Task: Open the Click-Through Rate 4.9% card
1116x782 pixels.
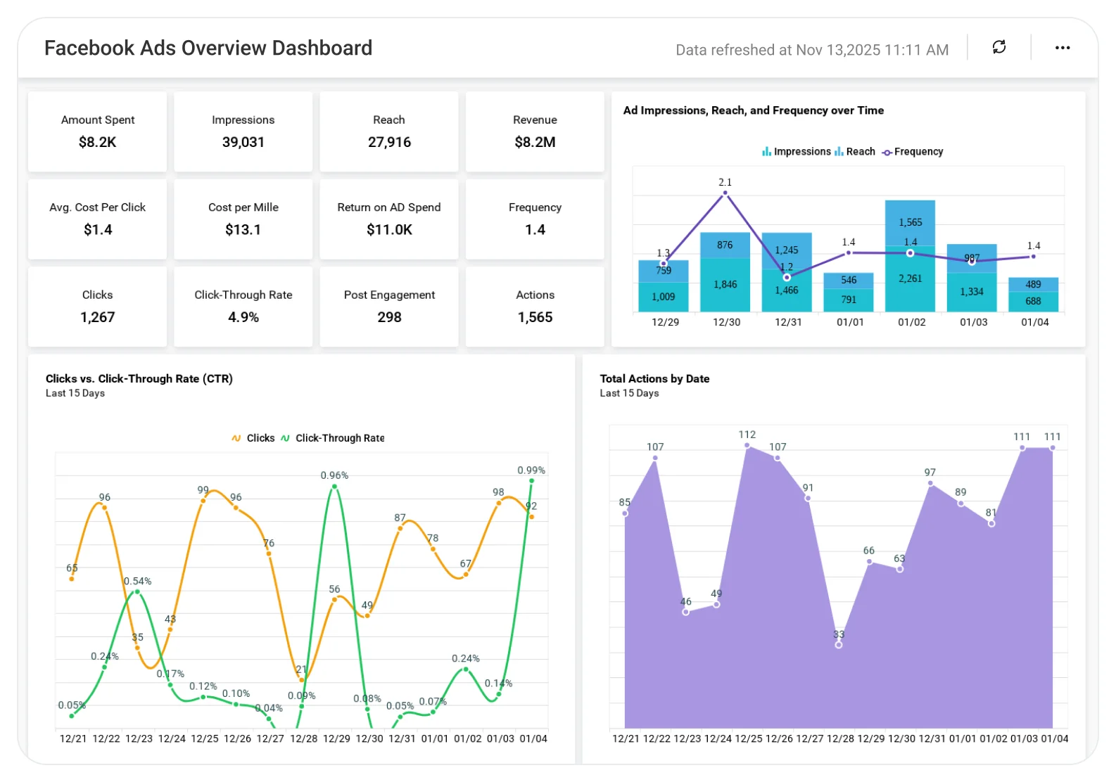Action: tap(243, 307)
